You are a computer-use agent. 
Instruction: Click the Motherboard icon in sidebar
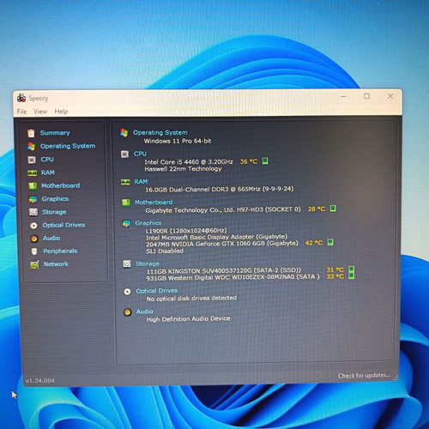[x=33, y=186]
